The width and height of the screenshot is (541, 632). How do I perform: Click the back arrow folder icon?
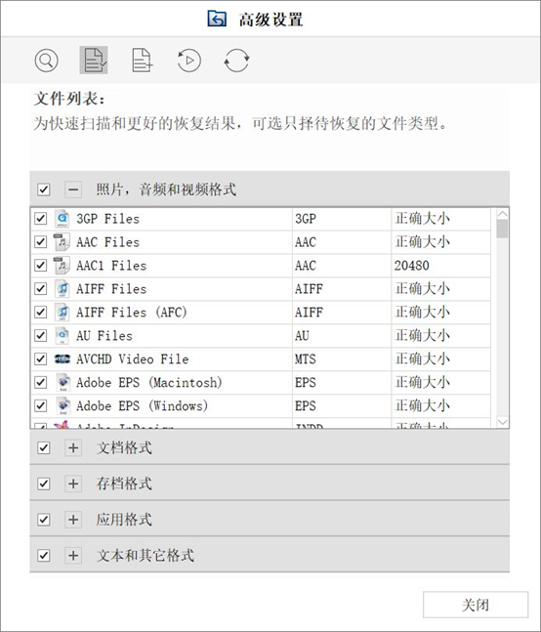pyautogui.click(x=217, y=19)
